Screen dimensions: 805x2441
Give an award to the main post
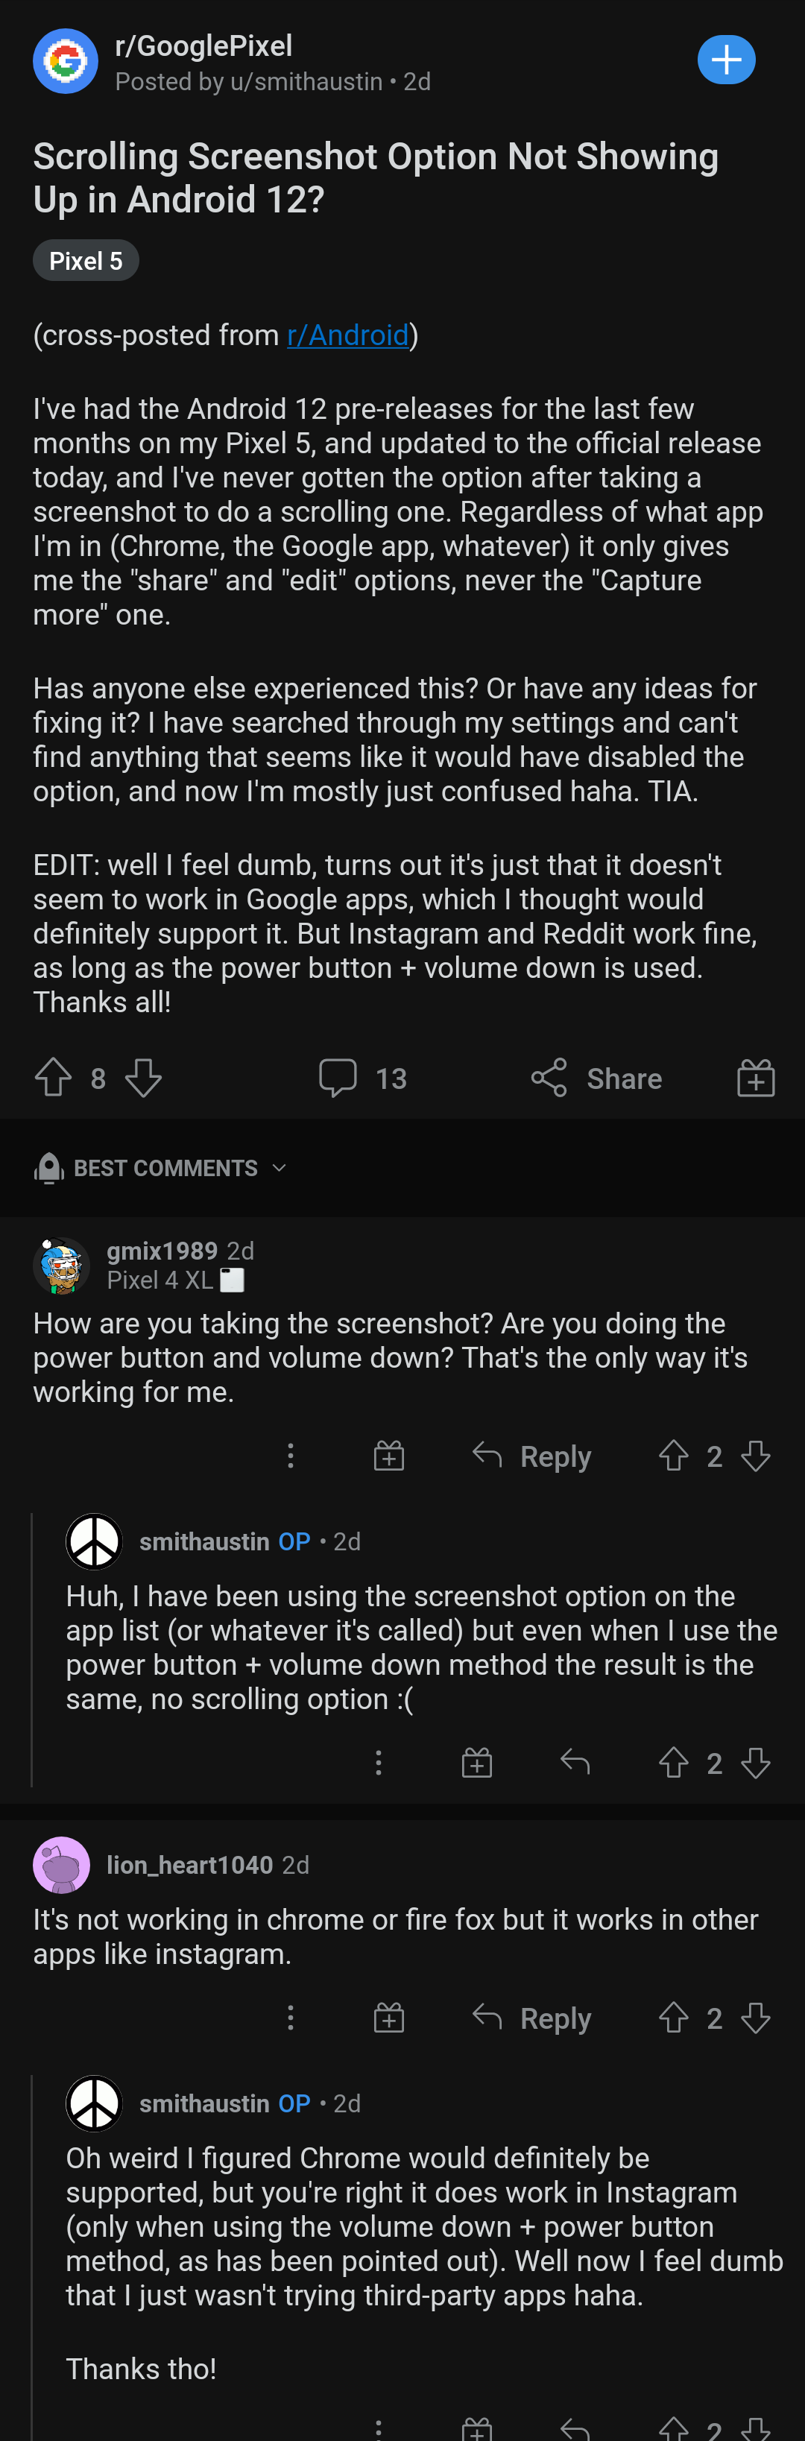[x=755, y=1078]
